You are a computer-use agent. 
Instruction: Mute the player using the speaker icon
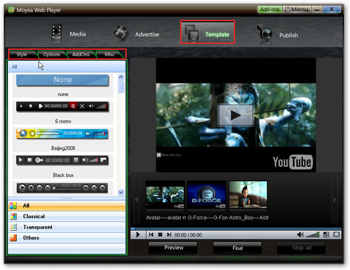tap(300, 235)
